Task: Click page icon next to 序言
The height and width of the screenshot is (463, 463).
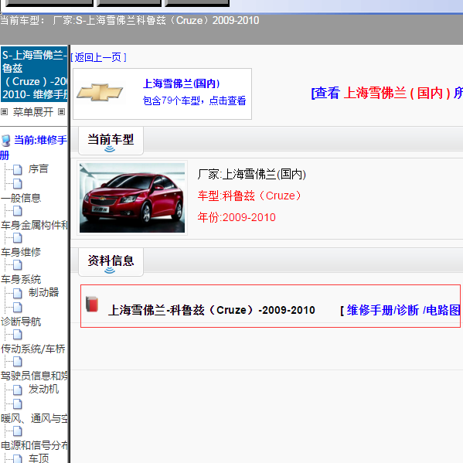Action: (x=18, y=169)
